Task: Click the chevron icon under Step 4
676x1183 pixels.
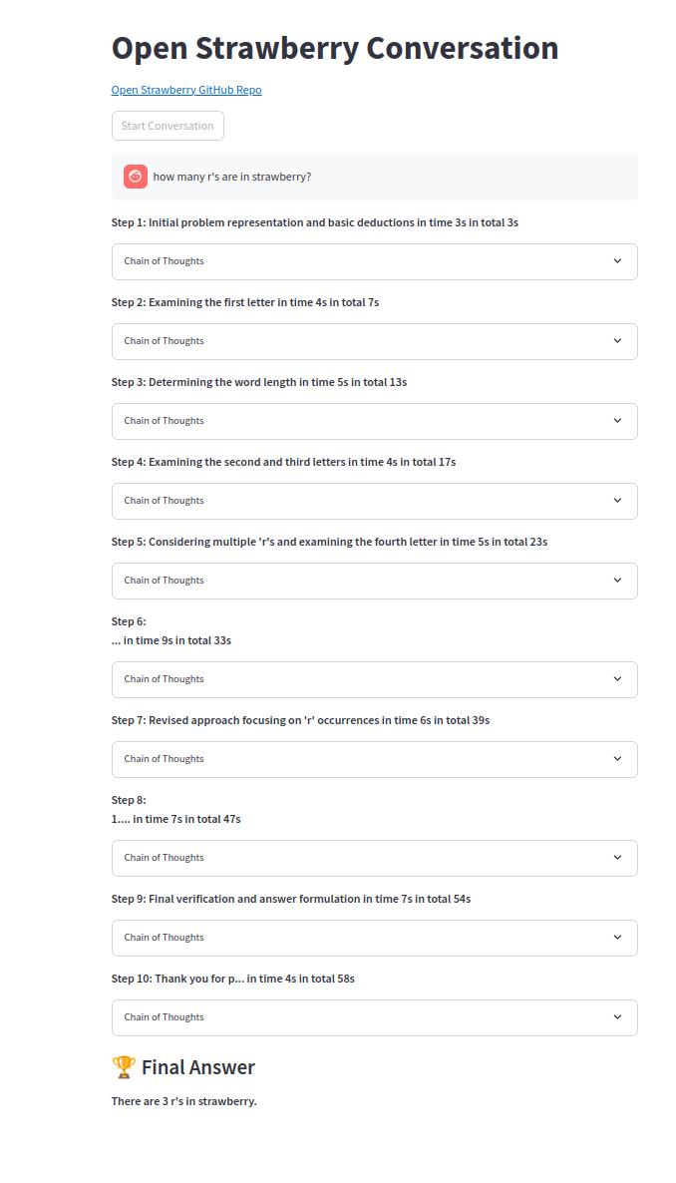Action: (x=617, y=501)
